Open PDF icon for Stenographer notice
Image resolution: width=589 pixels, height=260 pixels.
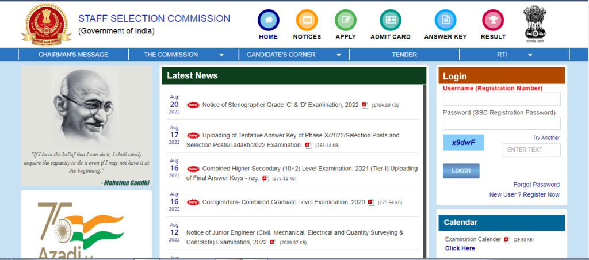(x=365, y=105)
